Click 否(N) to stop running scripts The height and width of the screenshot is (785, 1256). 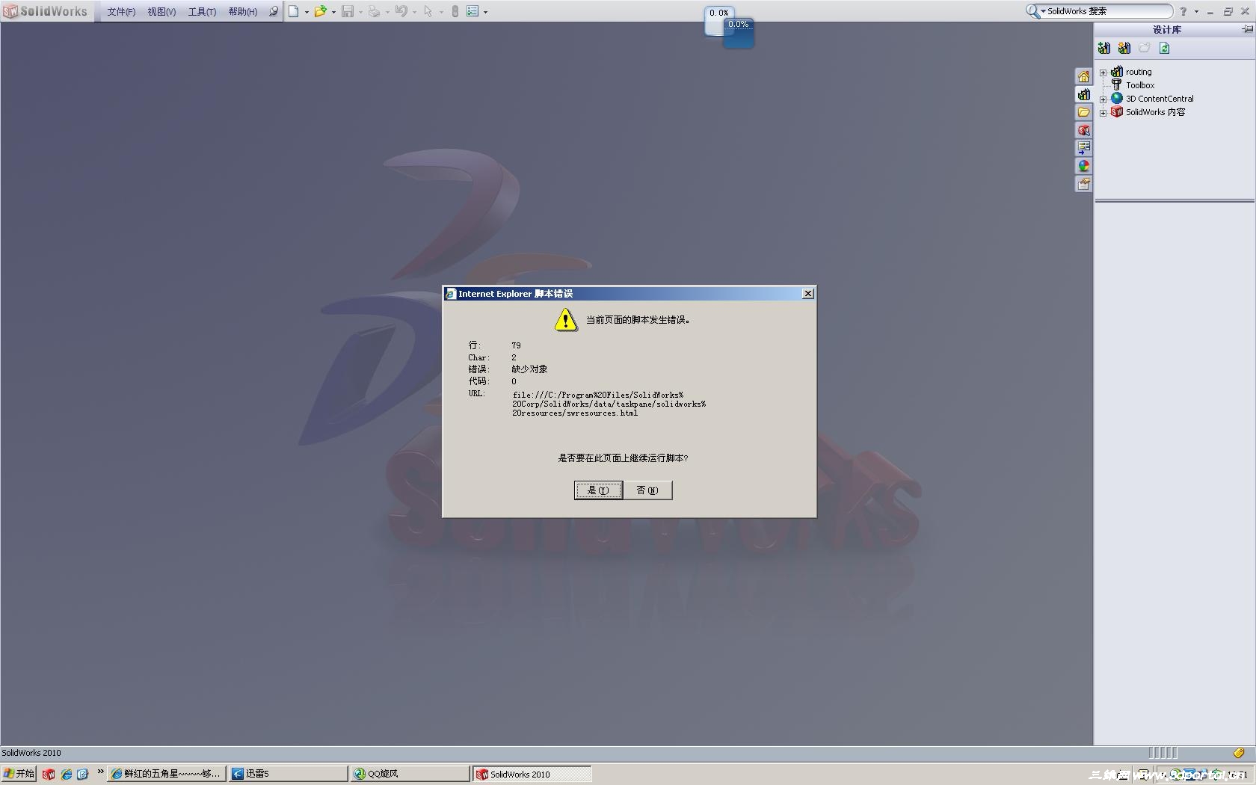click(647, 490)
